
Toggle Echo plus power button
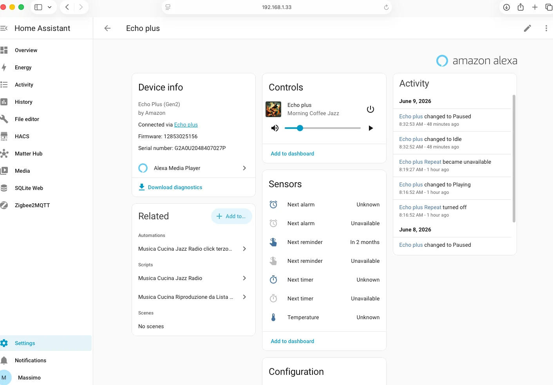point(370,109)
